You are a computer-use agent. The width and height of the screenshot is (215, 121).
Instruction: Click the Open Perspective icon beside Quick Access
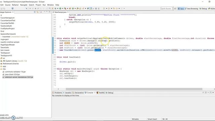point(175,8)
